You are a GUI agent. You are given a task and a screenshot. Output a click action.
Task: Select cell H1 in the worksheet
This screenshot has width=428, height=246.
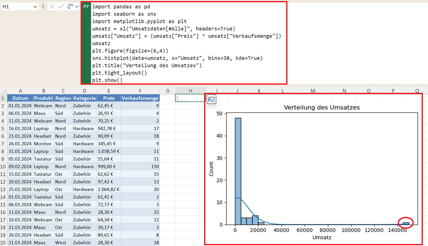pos(190,98)
